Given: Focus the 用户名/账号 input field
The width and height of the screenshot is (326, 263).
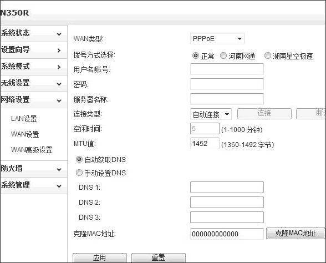Looking at the screenshot, I should pos(227,69).
